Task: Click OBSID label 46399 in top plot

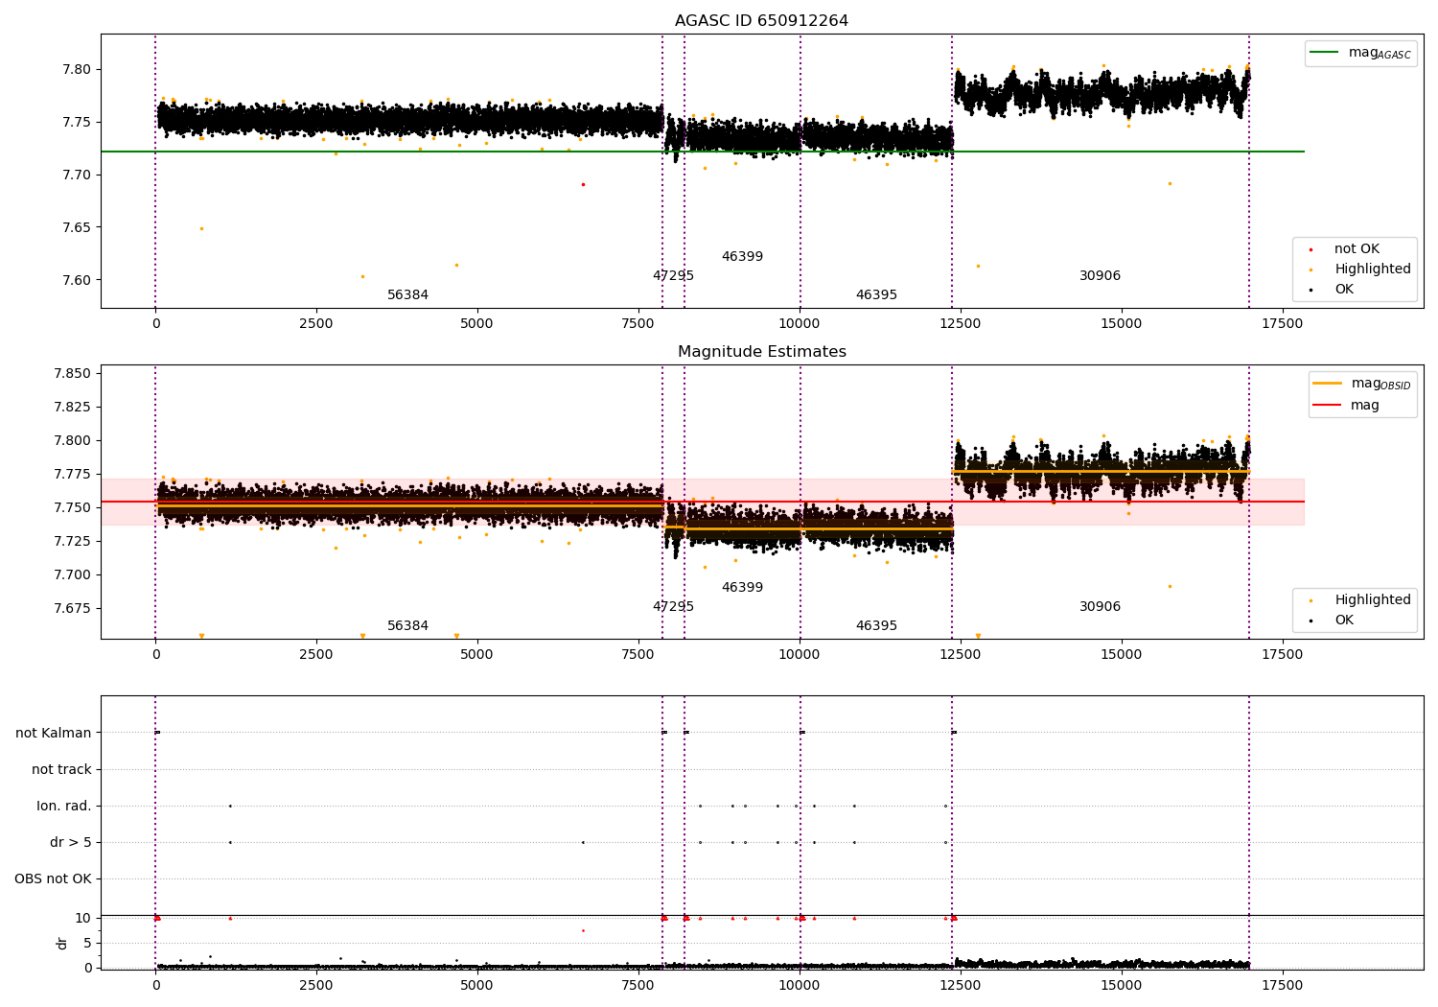Action: click(x=742, y=257)
